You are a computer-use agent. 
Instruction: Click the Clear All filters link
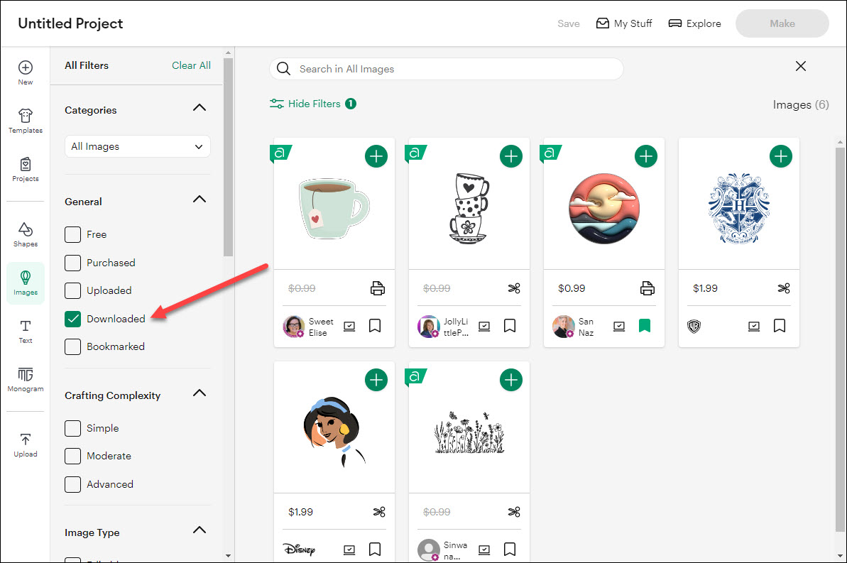pyautogui.click(x=191, y=65)
